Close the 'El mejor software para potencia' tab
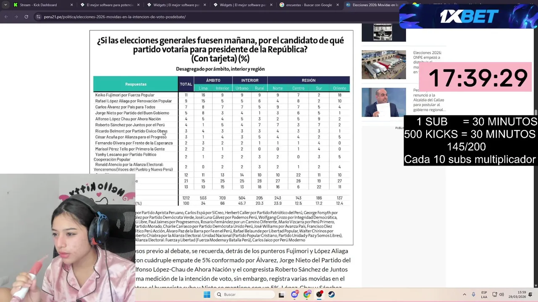This screenshot has width=538, height=302. pyautogui.click(x=138, y=5)
